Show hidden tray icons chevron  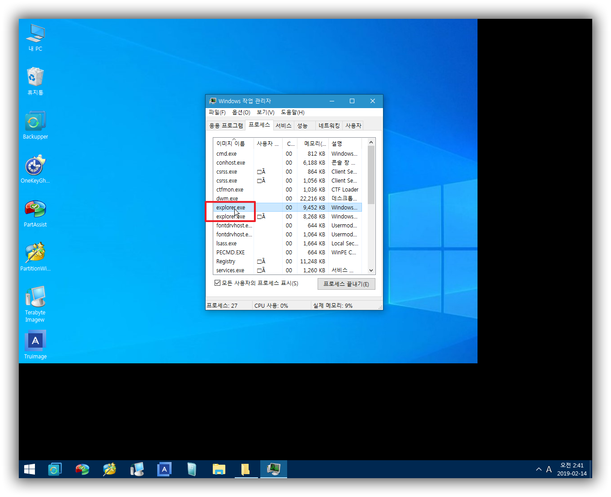pyautogui.click(x=538, y=469)
